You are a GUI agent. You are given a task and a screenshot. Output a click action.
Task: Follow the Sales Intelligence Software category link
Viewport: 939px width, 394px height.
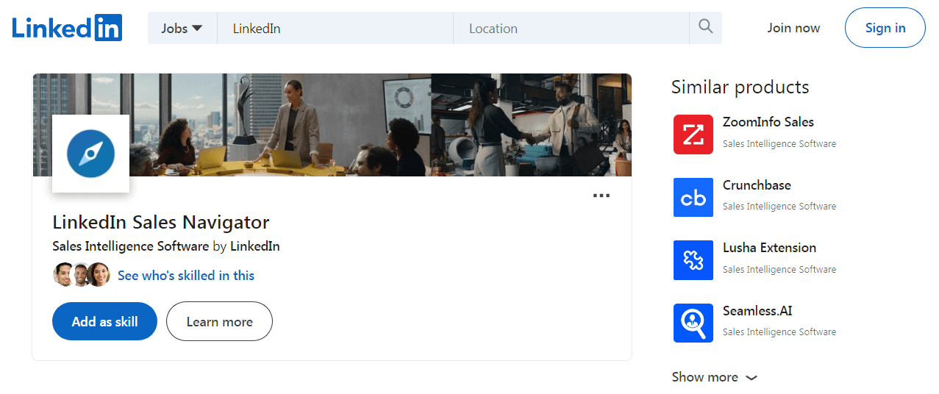click(x=131, y=246)
